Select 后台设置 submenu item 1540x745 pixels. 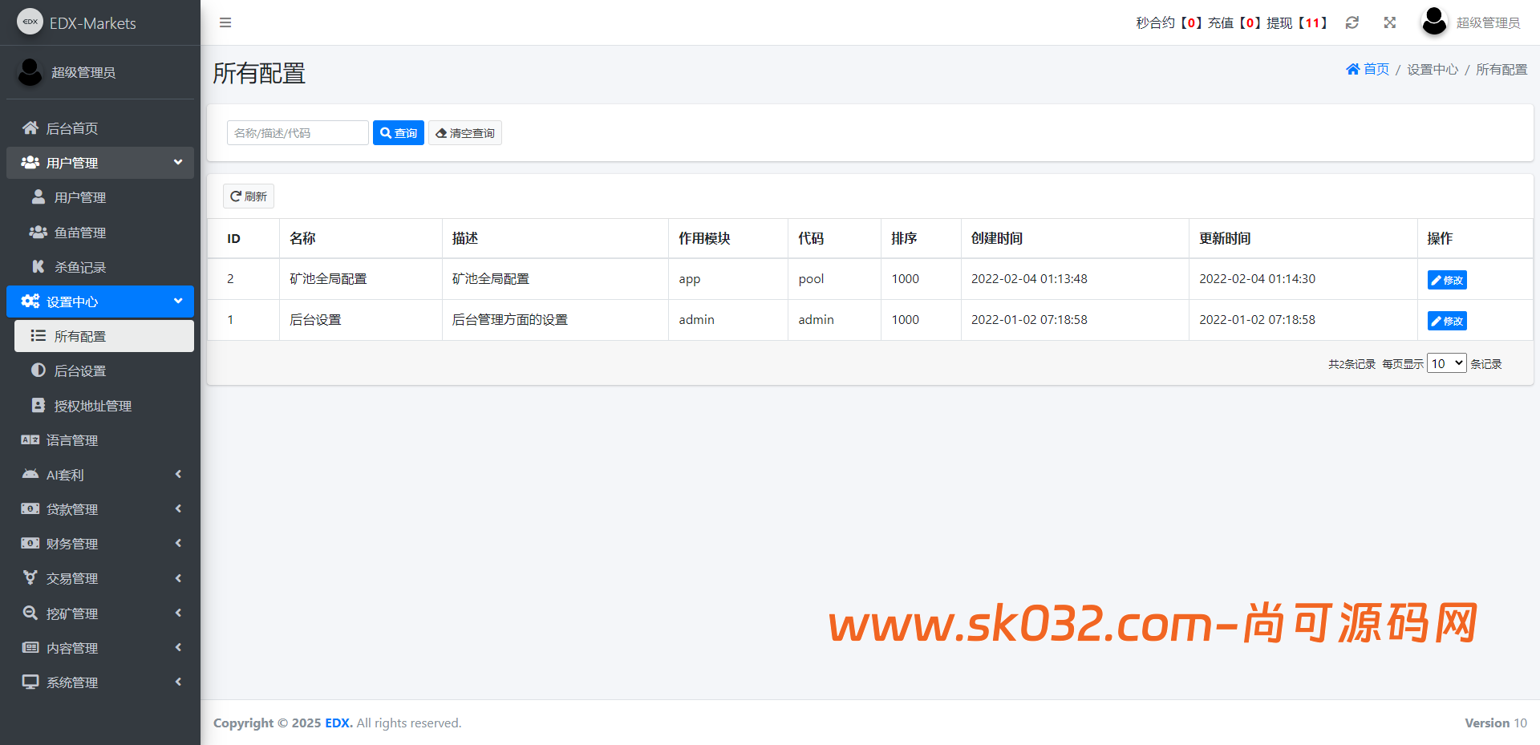tap(80, 370)
